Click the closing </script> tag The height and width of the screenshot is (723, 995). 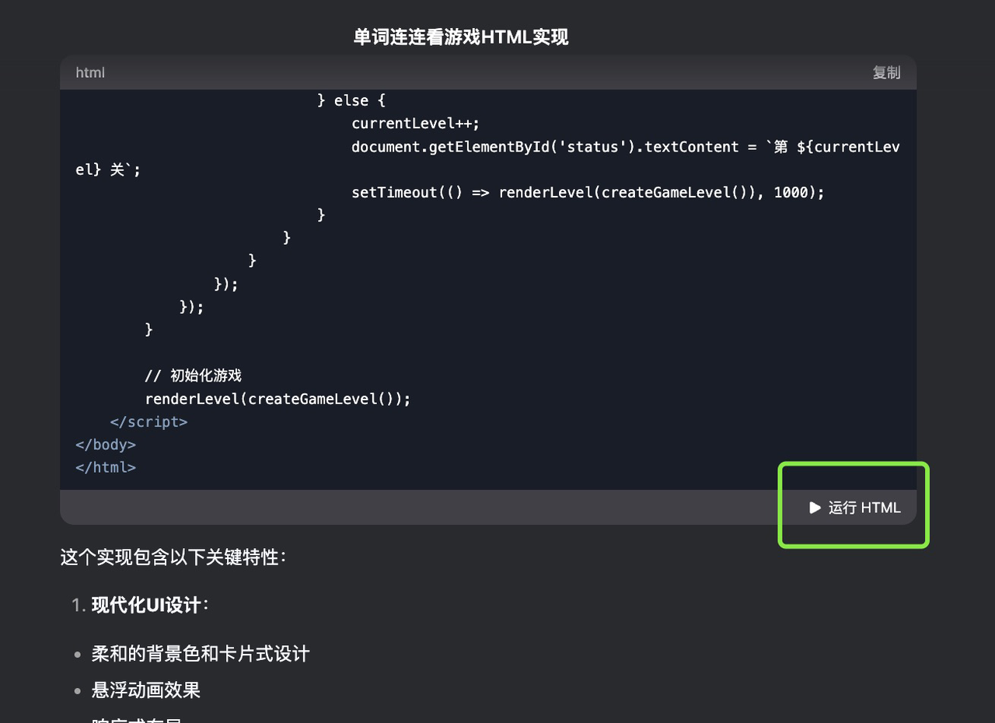tap(148, 422)
